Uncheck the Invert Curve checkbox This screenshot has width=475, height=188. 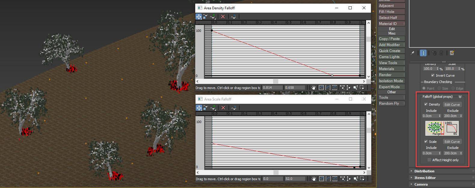click(x=433, y=76)
